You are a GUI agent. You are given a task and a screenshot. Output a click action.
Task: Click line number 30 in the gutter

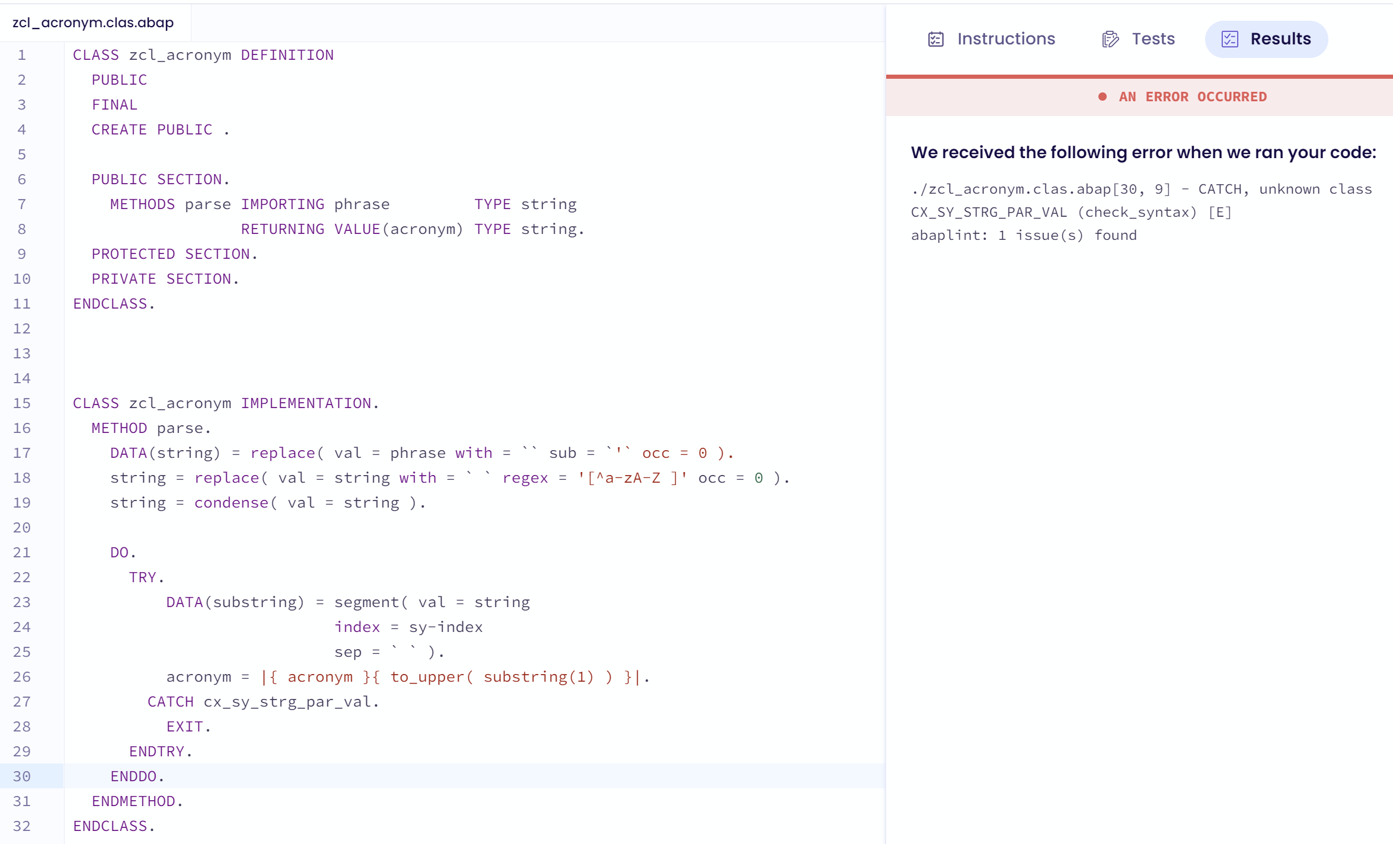[x=22, y=776]
